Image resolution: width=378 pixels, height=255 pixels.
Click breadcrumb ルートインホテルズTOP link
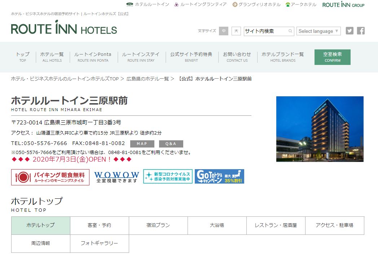point(65,79)
